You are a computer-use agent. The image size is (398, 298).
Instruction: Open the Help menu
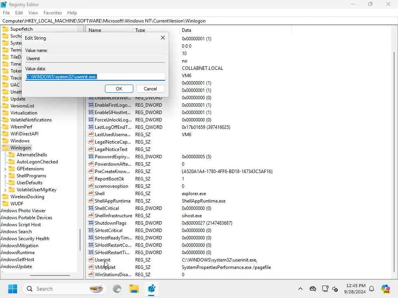point(72,13)
